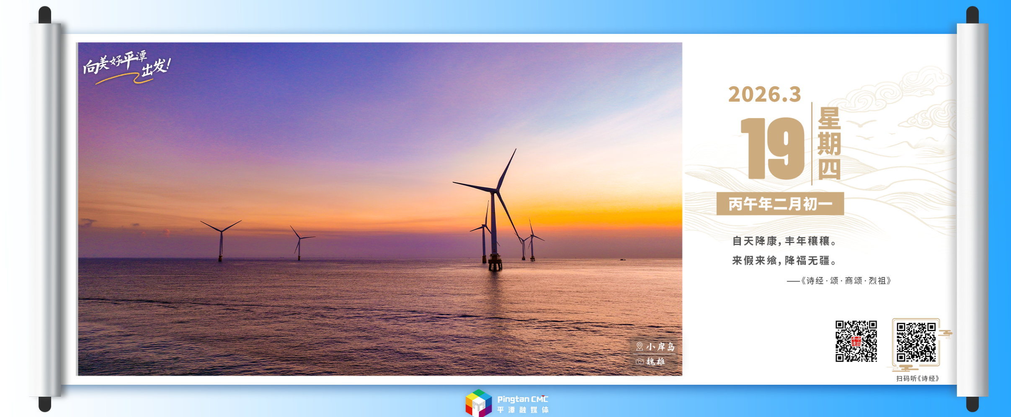Click the 2026.3 year and month text
This screenshot has height=417, width=1011.
point(764,94)
